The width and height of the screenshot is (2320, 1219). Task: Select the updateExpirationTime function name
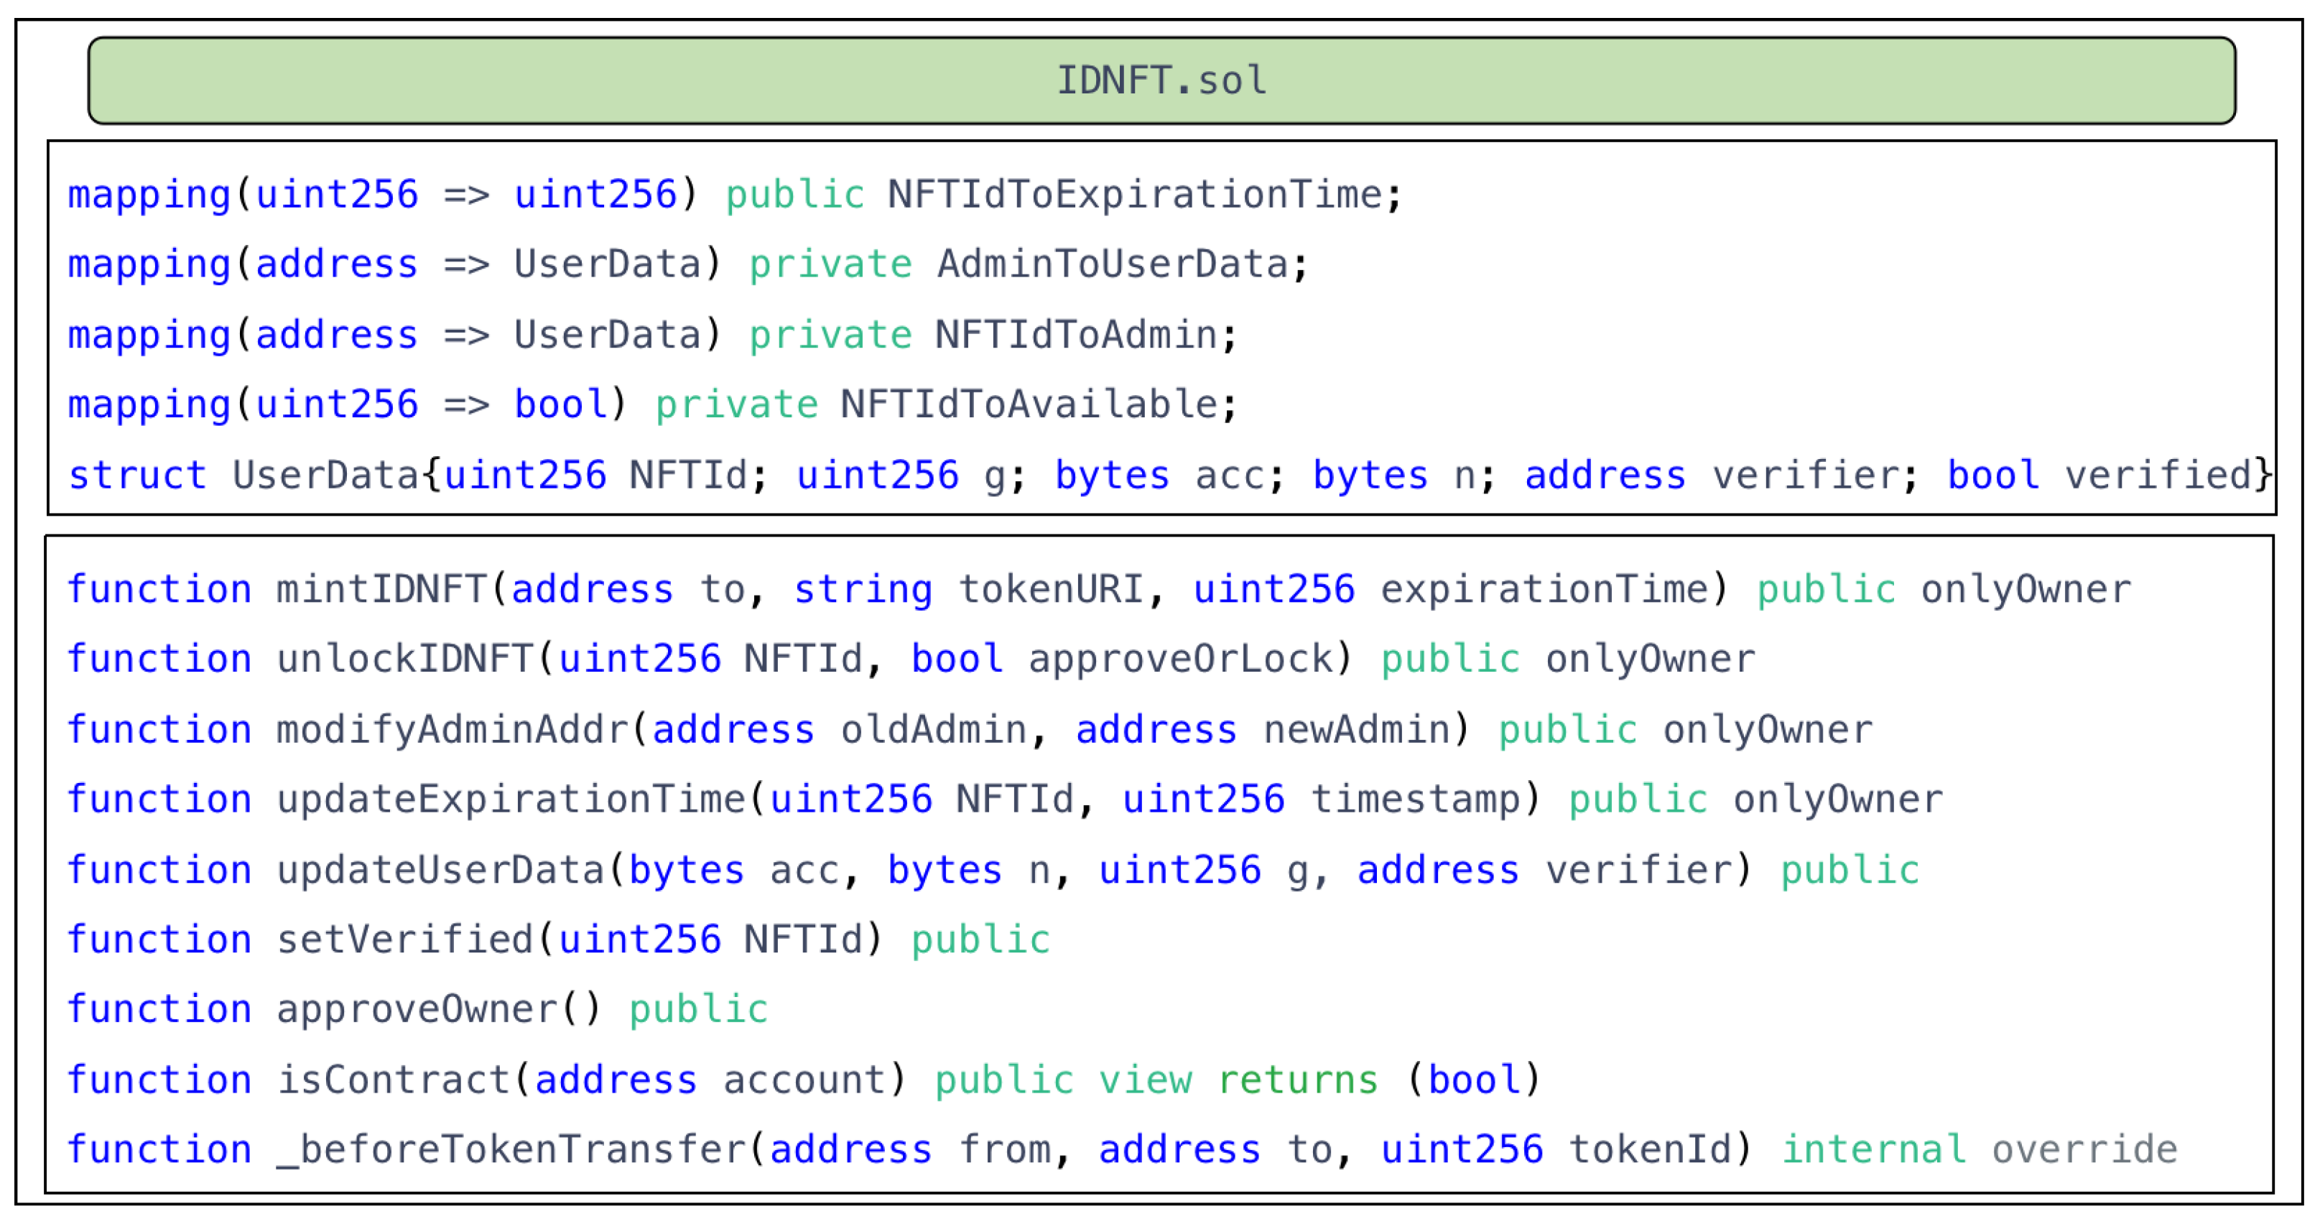click(511, 799)
